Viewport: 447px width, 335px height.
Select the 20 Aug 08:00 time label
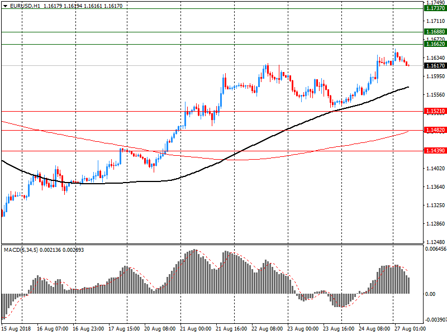pyautogui.click(x=160, y=329)
